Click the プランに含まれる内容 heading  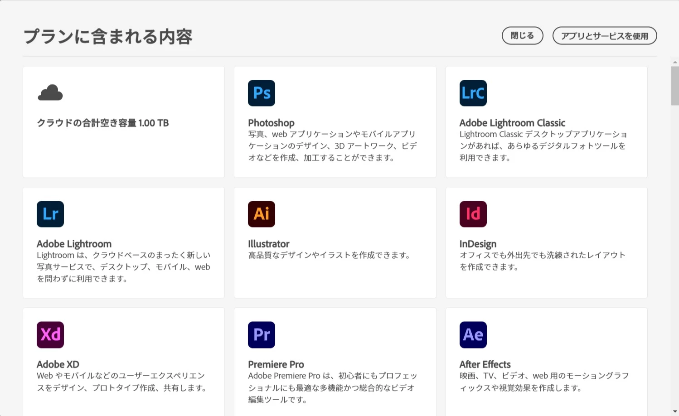pos(108,37)
